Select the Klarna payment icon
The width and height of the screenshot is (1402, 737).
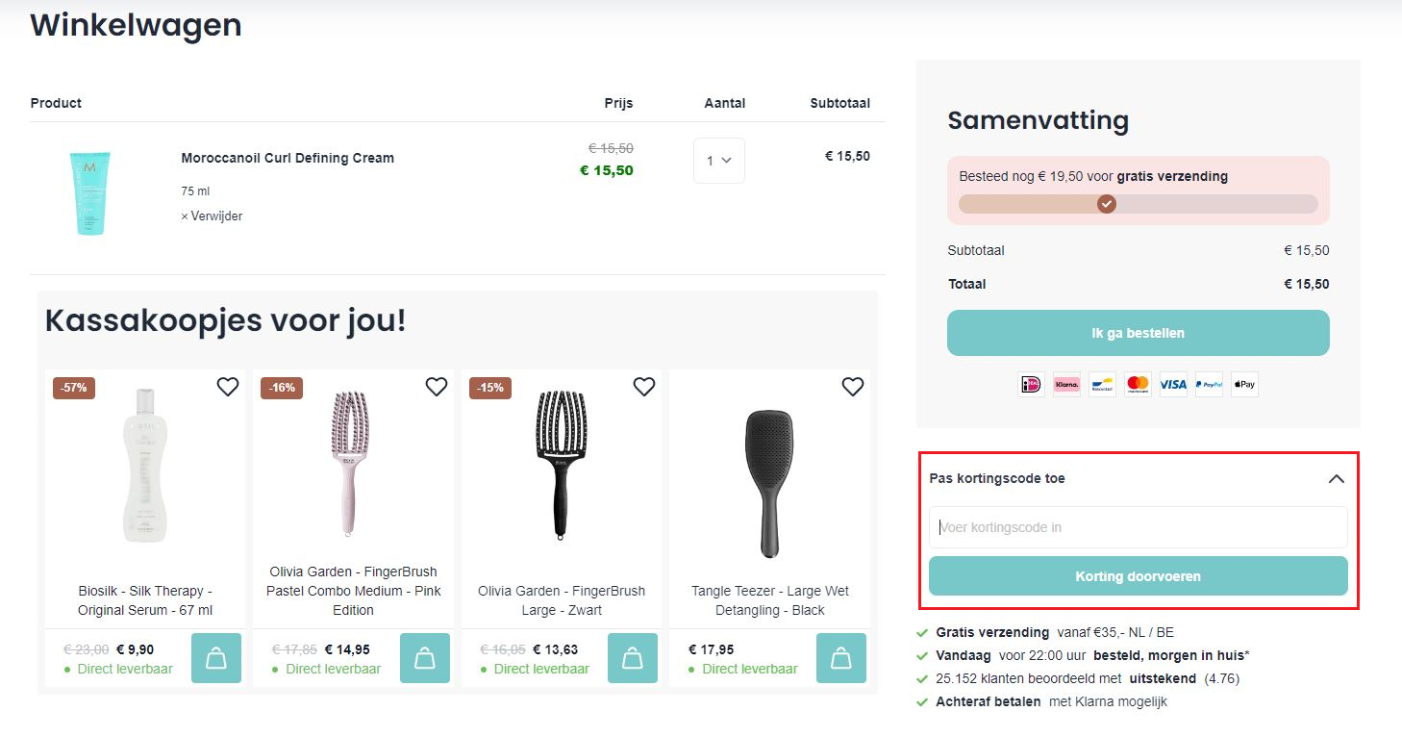point(1065,384)
